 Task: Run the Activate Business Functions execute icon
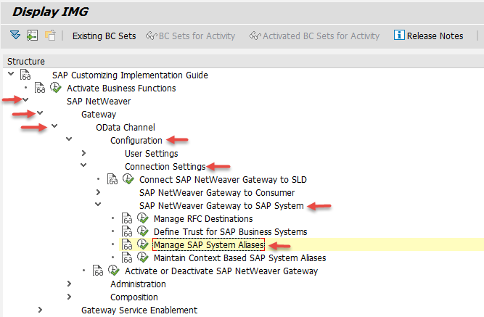tap(56, 88)
